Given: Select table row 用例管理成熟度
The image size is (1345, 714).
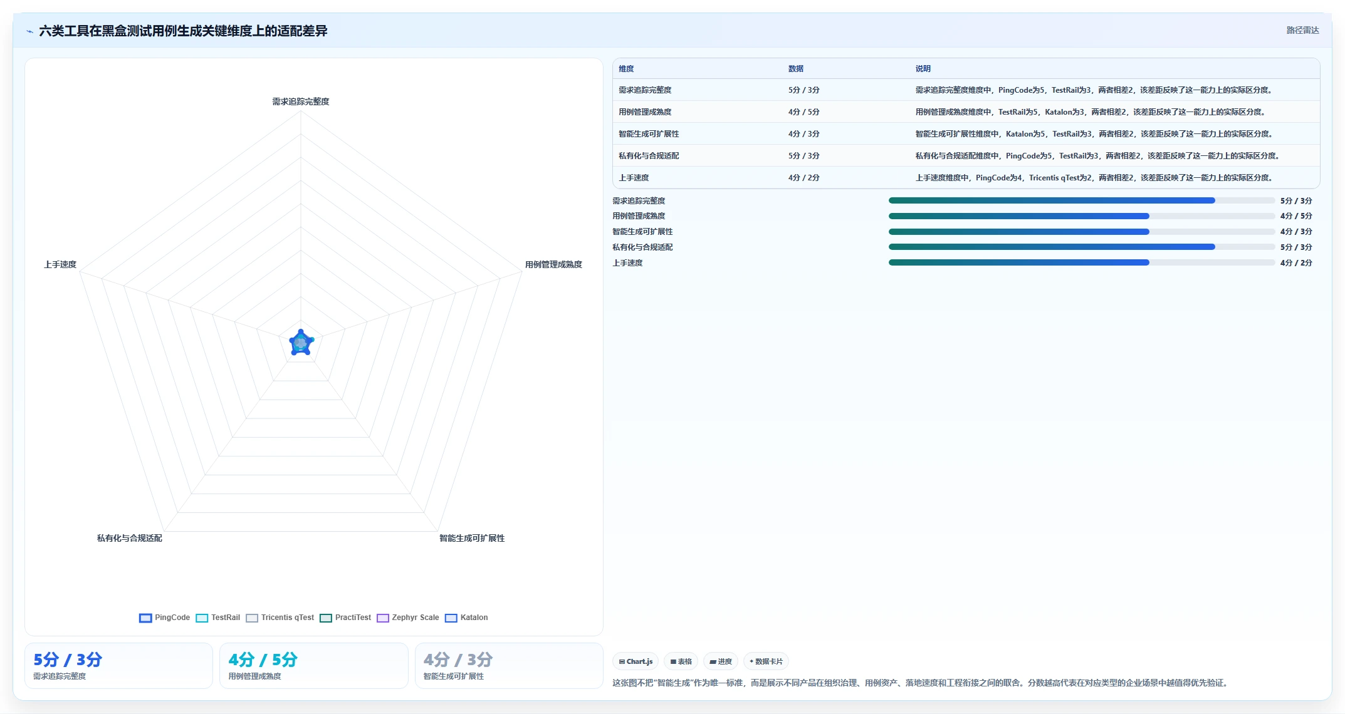Looking at the screenshot, I should point(966,112).
